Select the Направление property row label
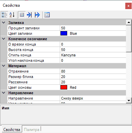The height and width of the screenshot is (133, 132). point(21,98)
